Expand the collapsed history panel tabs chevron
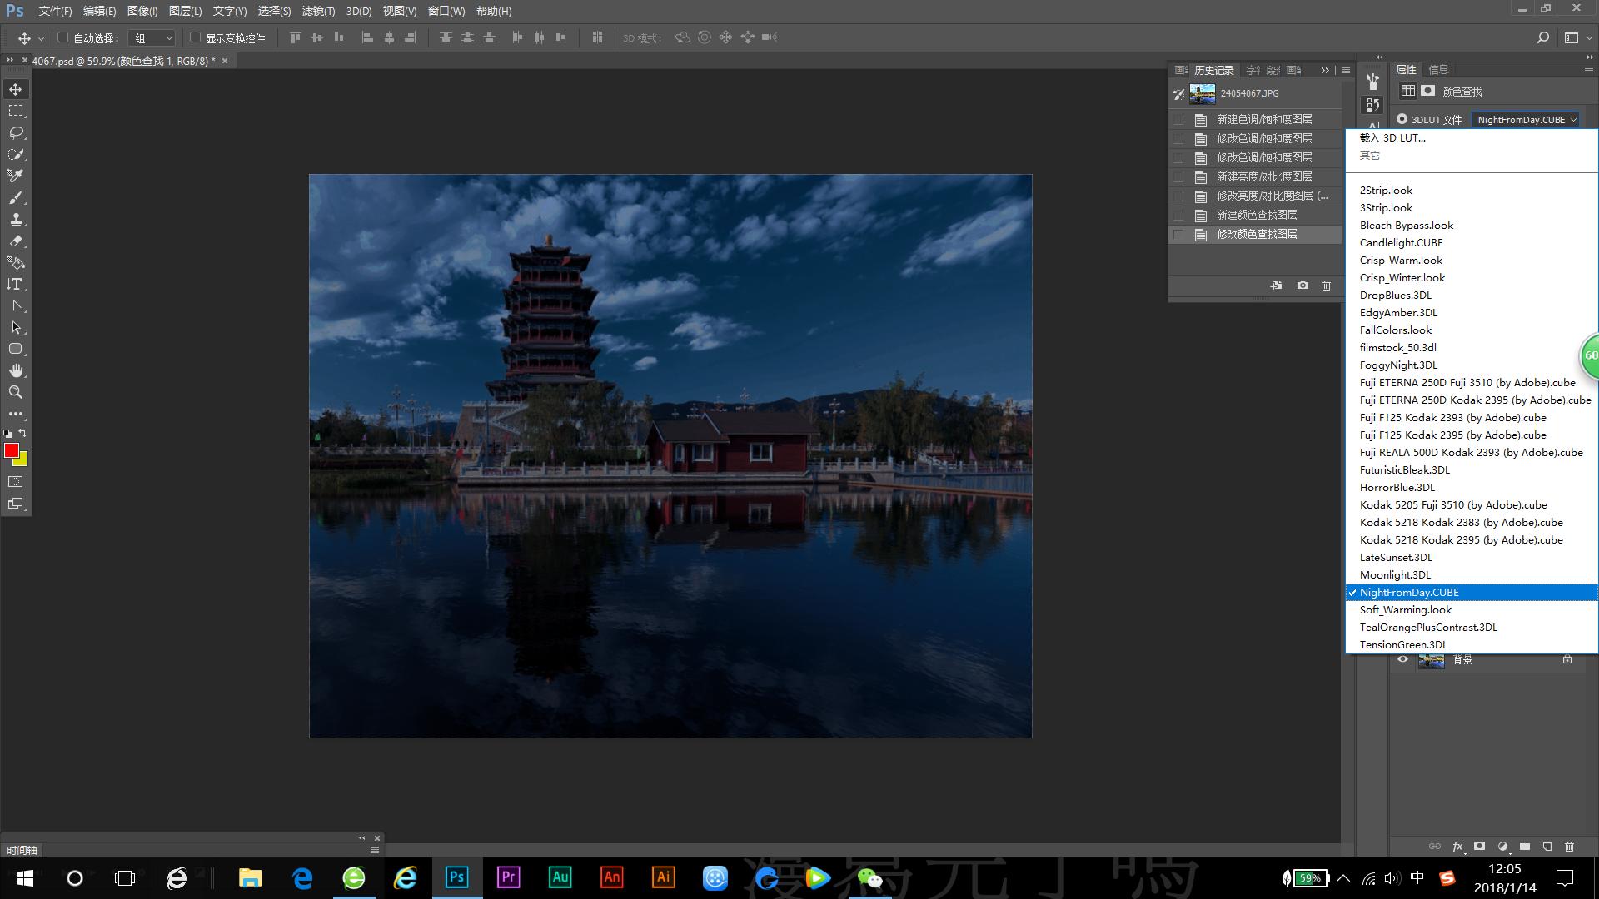Screen dimensions: 1599x899 1325,71
